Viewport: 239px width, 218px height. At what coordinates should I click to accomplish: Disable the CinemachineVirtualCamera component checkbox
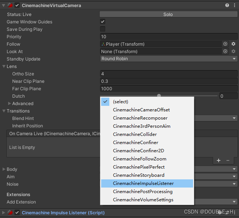pyautogui.click(x=17, y=5)
